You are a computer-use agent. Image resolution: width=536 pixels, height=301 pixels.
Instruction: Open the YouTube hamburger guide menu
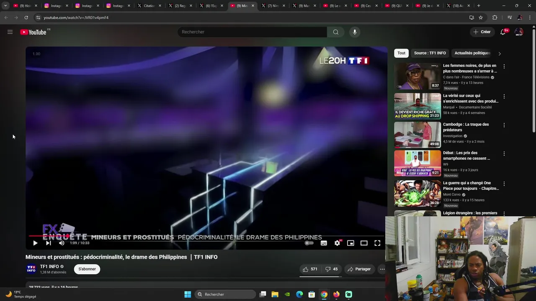point(10,32)
